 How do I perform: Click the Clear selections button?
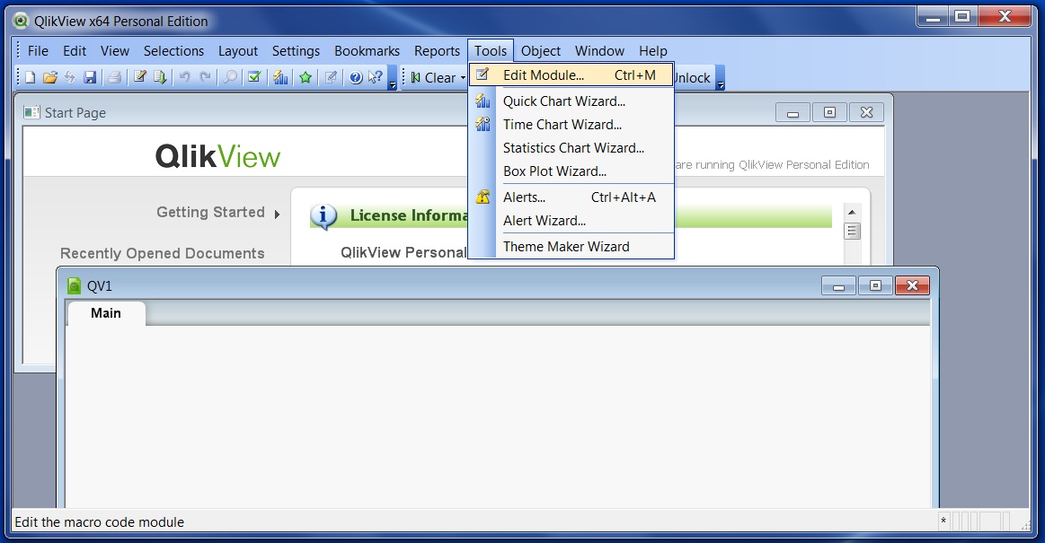[434, 78]
